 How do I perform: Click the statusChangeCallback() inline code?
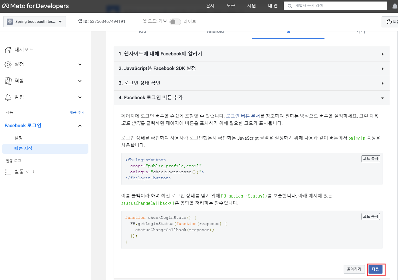coord(148,203)
